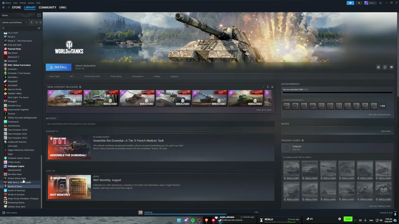Click the +49 locked achievements indicator

382,106
